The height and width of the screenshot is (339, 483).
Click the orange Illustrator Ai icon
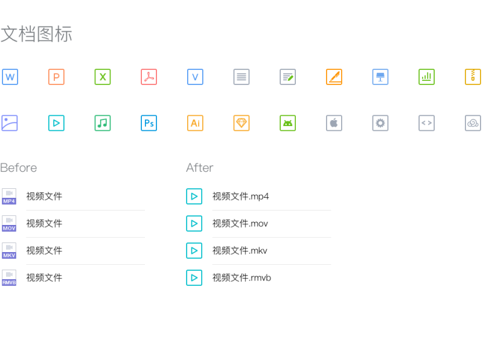(195, 123)
